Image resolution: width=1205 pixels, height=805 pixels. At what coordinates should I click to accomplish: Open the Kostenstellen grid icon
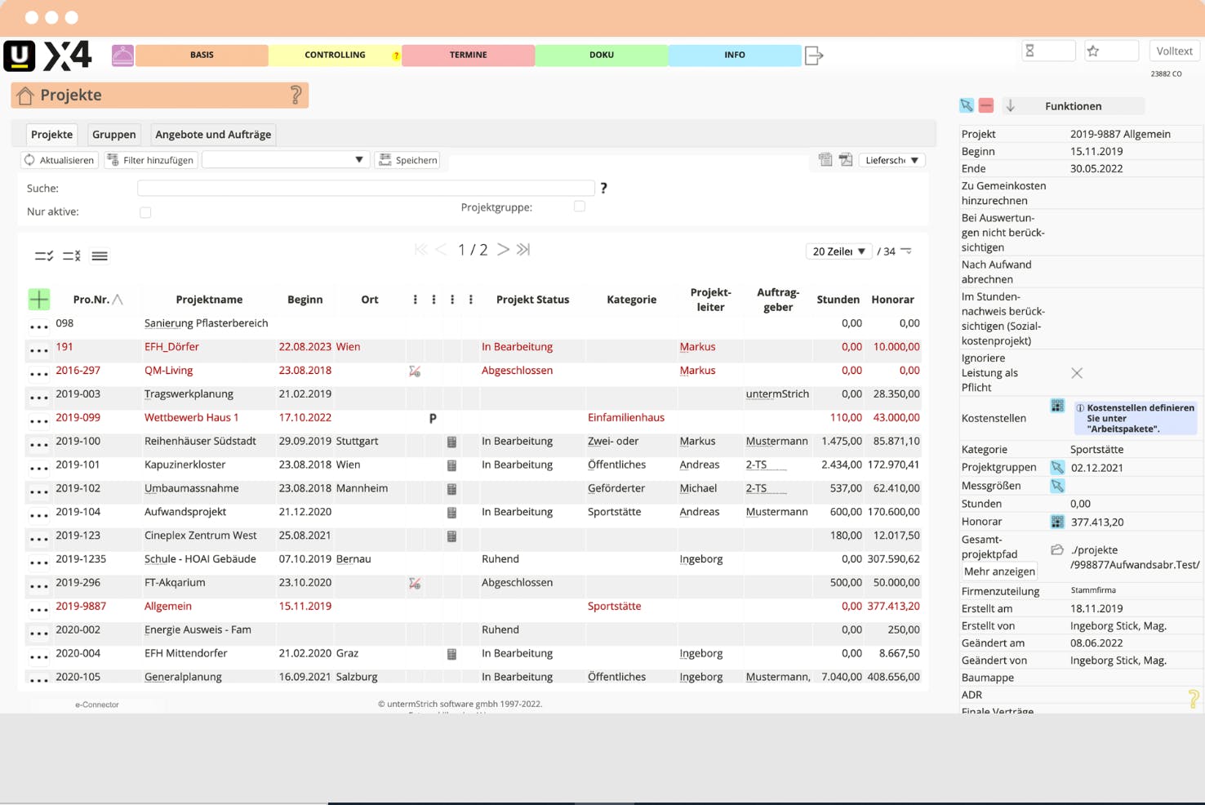coord(1057,406)
